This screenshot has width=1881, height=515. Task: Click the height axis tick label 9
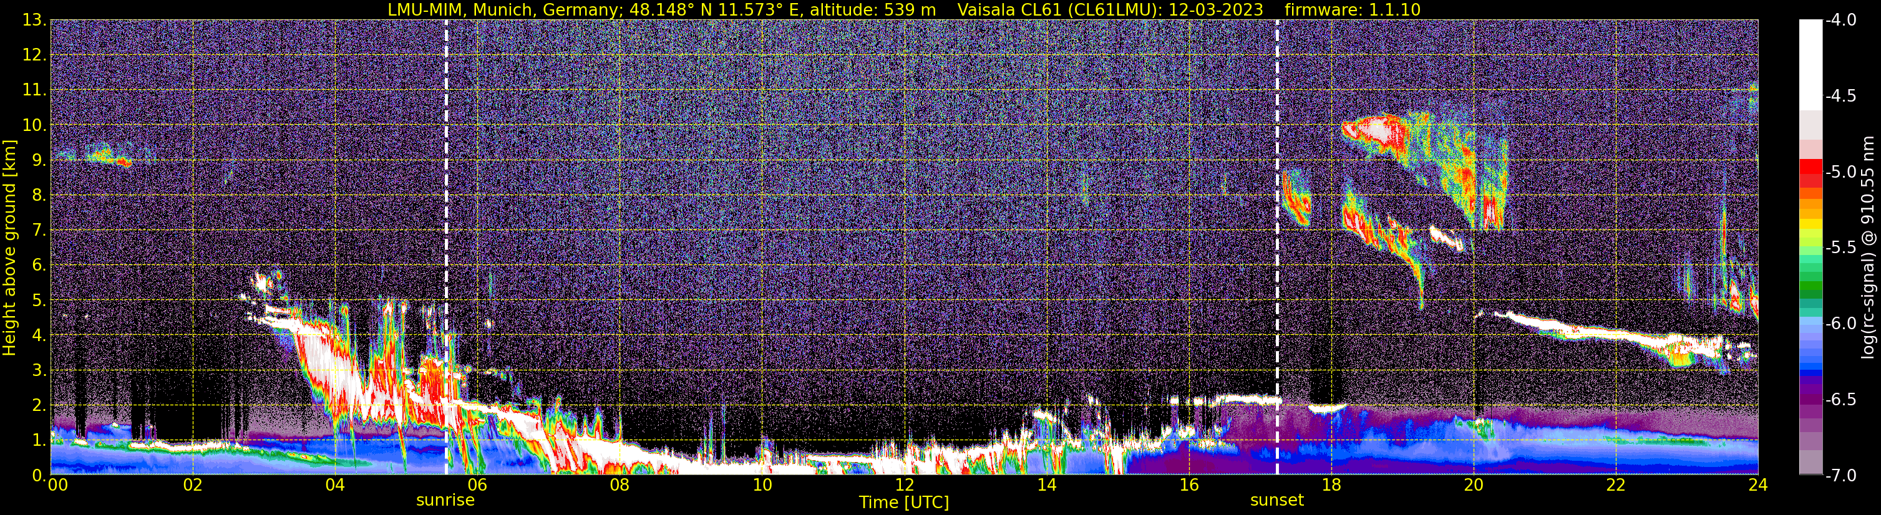pyautogui.click(x=39, y=160)
